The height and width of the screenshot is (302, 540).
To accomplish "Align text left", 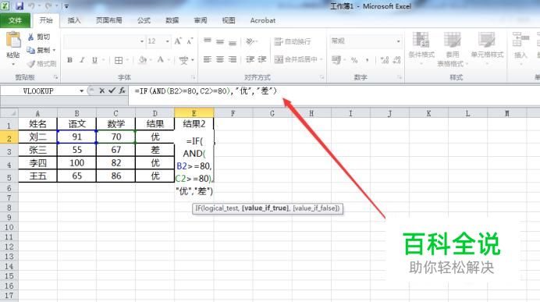I will pyautogui.click(x=208, y=59).
